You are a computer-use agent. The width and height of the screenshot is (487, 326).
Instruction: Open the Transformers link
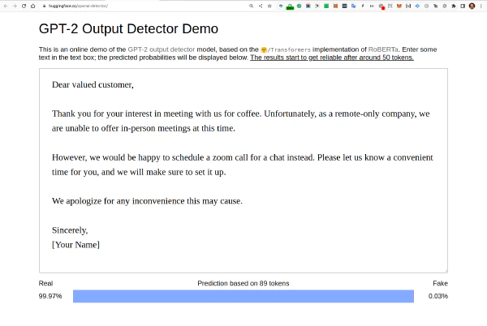tap(286, 49)
